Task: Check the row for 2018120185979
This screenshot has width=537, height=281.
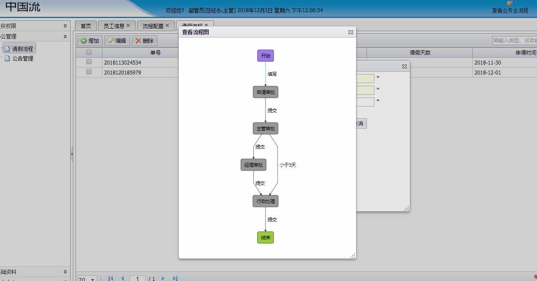Action: (x=89, y=72)
